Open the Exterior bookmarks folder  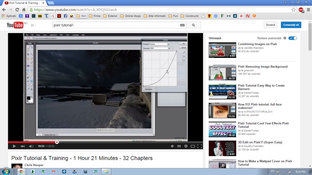tap(110, 16)
